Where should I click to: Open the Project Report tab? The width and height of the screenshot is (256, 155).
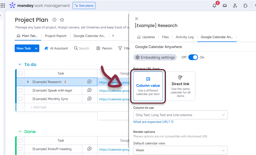56,36
